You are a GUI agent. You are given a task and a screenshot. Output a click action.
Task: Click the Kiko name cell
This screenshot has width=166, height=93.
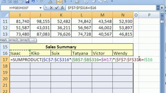40,53
